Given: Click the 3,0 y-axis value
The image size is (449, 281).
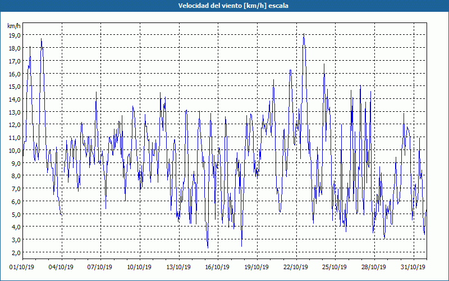Looking at the screenshot, I should click(x=16, y=240).
